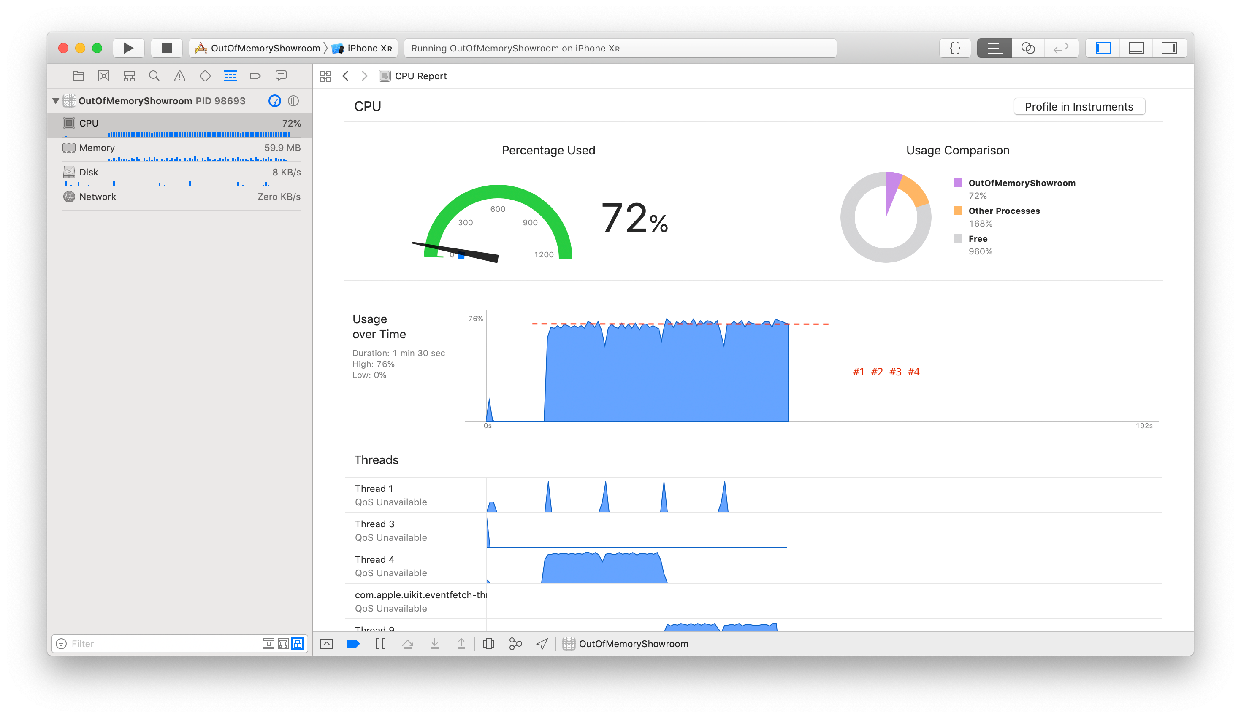1241x718 pixels.
Task: Click the Simulate Location arrow
Action: tap(542, 644)
